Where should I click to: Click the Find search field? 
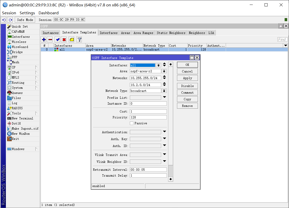[x=282, y=40]
